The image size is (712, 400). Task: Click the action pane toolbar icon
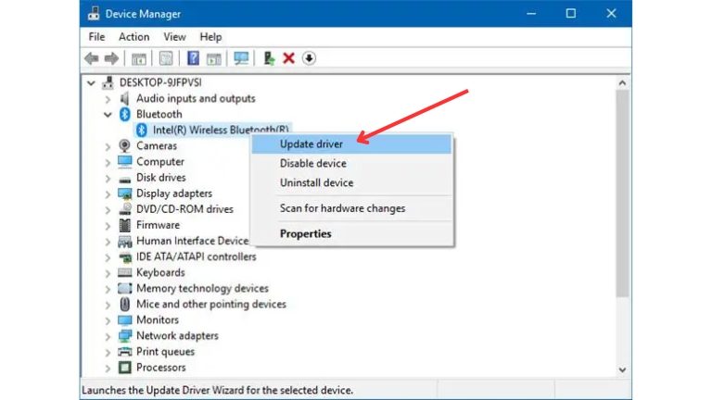point(213,58)
